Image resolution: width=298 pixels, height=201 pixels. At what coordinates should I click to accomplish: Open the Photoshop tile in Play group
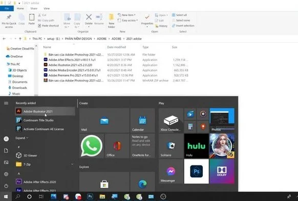pyautogui.click(x=196, y=171)
